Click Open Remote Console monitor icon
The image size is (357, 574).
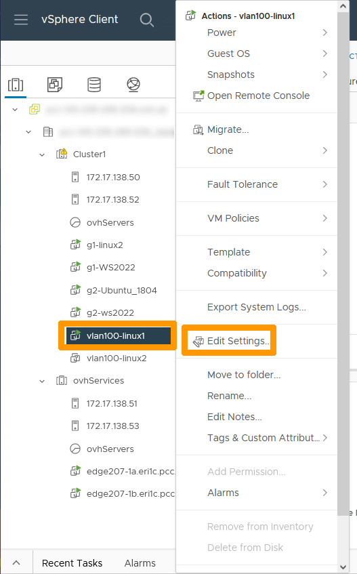(x=198, y=96)
